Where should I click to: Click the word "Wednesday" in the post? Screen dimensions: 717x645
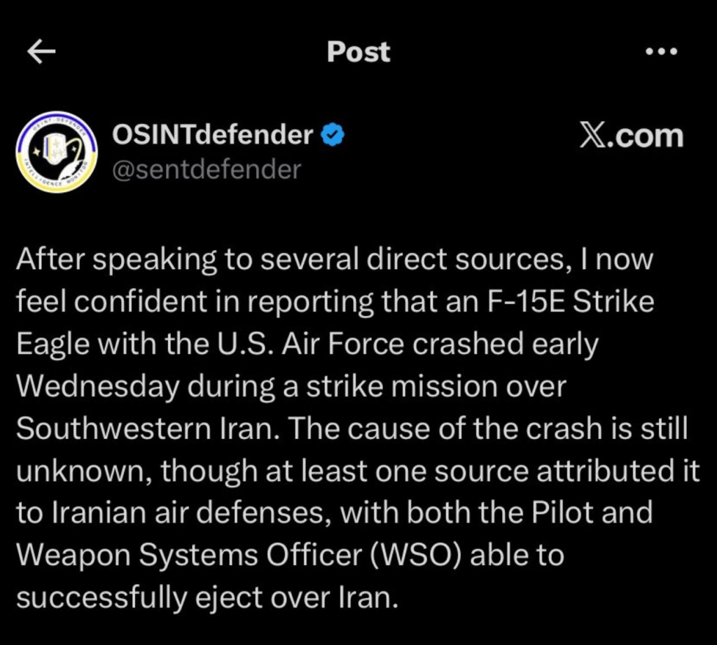[97, 387]
